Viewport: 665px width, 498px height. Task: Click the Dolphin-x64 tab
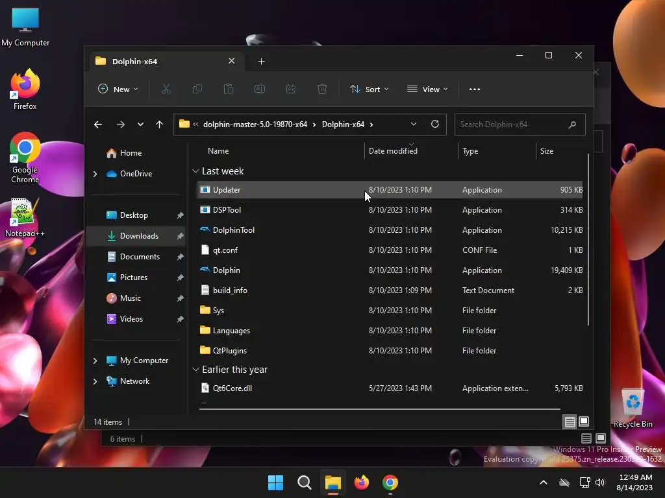coord(166,62)
